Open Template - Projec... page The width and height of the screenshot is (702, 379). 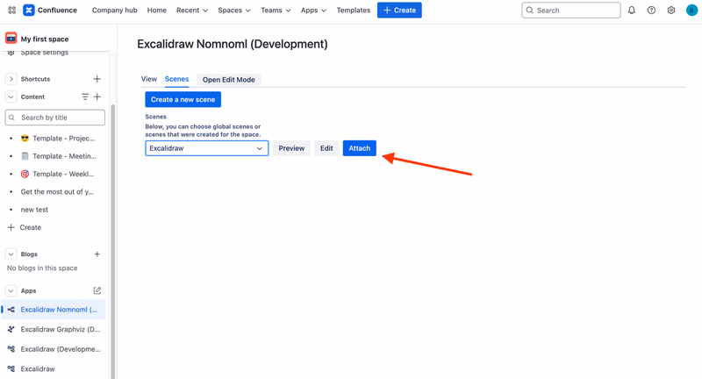[63, 139]
